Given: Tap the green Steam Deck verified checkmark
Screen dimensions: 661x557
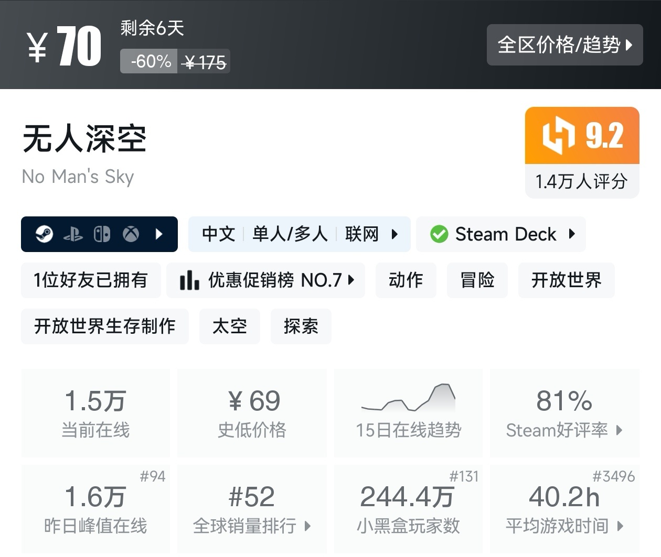Looking at the screenshot, I should coord(439,234).
